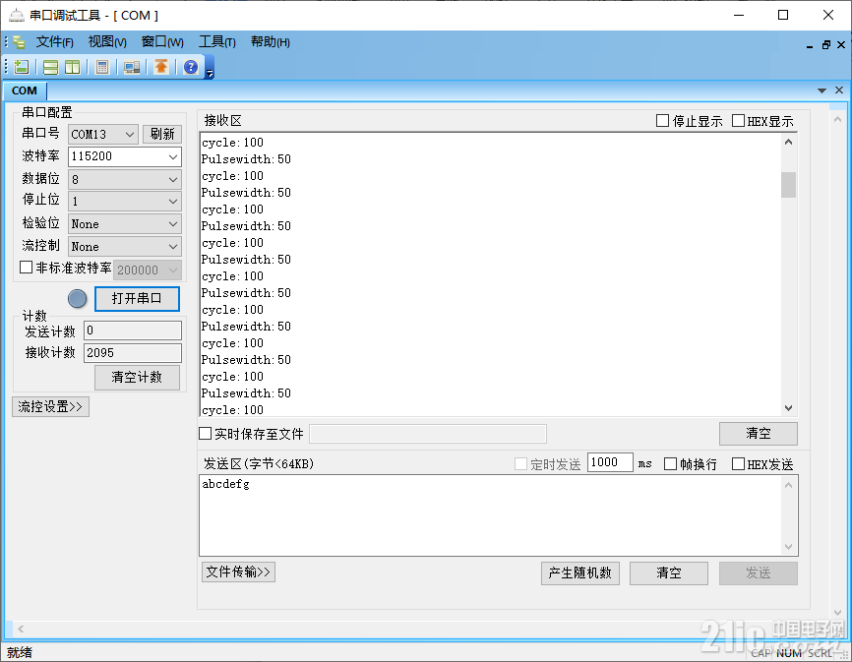The height and width of the screenshot is (662, 852).
Task: Expand the 文件传输>> button
Action: (238, 572)
